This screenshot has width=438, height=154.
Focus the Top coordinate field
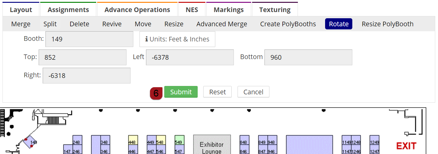point(82,57)
